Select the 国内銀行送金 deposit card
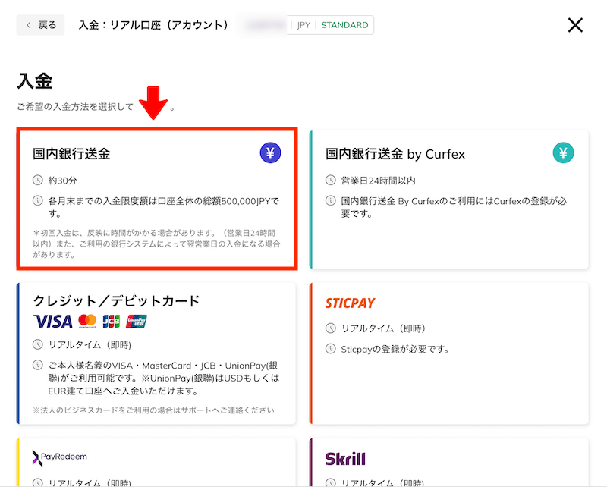This screenshot has width=607, height=487. pos(157,199)
